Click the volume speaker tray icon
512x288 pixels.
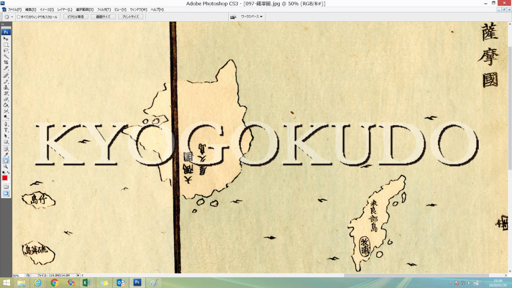click(x=469, y=283)
